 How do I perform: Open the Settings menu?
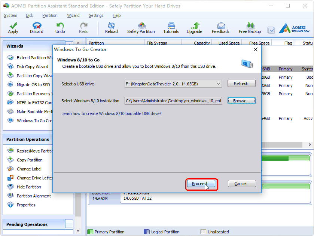pos(96,15)
